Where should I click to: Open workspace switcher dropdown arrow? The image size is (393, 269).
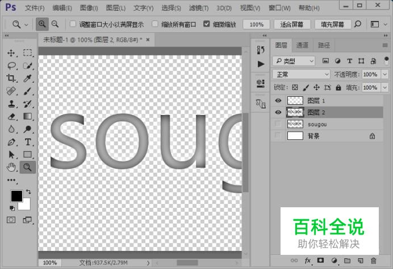click(386, 24)
